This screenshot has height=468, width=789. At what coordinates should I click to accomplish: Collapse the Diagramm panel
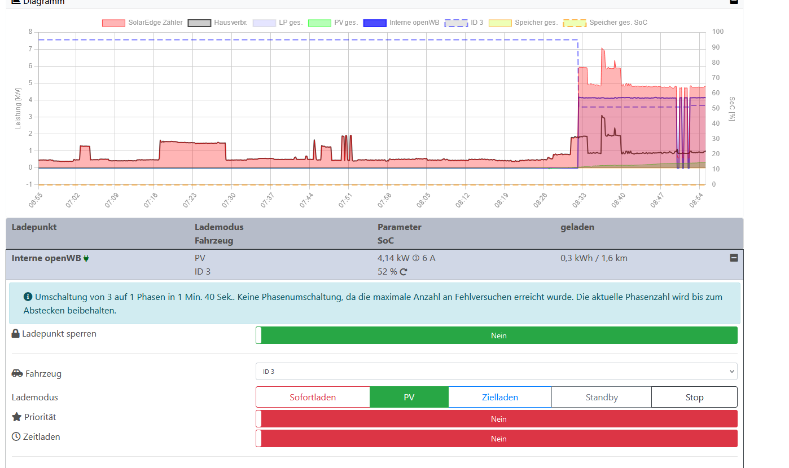click(x=734, y=2)
